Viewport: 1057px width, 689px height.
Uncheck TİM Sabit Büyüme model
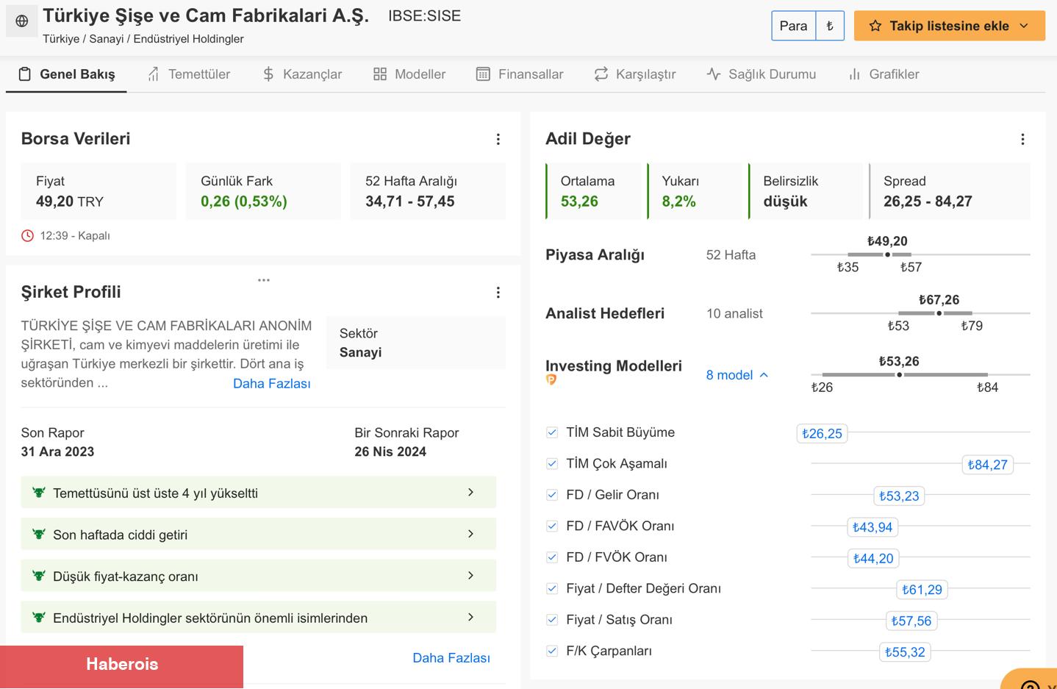coord(552,432)
